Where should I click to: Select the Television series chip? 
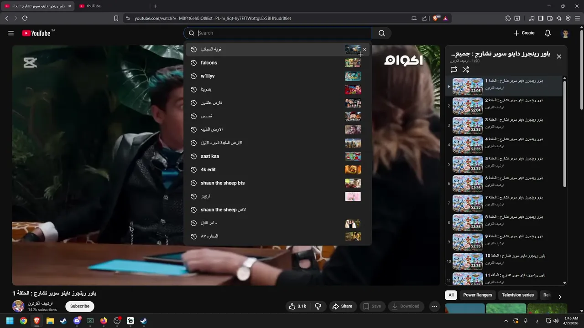517,295
